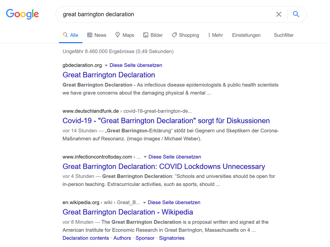
Task: Click Diese Seite übersetzen for infectioncontroltoday.com
Action: tap(175, 157)
